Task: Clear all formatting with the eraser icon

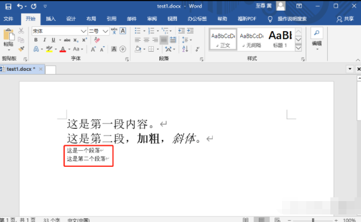Action: (97, 40)
